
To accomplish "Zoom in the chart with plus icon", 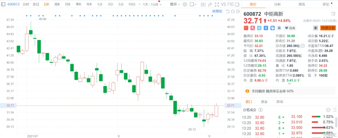I will click(x=238, y=11).
